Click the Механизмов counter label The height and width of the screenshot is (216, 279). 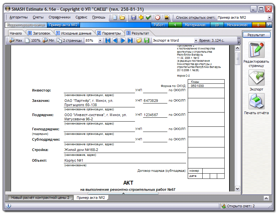click(237, 25)
